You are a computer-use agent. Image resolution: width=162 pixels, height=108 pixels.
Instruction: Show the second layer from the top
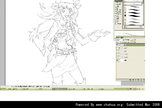[117, 48]
